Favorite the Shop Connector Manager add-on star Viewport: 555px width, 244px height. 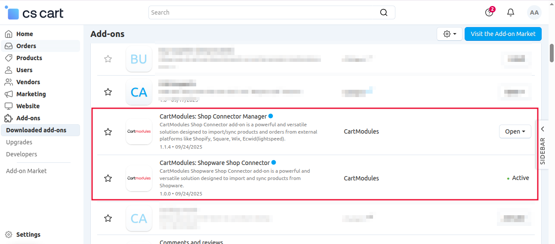[108, 132]
